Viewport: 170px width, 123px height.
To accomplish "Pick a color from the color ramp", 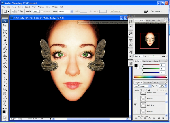I will [x=150, y=77].
